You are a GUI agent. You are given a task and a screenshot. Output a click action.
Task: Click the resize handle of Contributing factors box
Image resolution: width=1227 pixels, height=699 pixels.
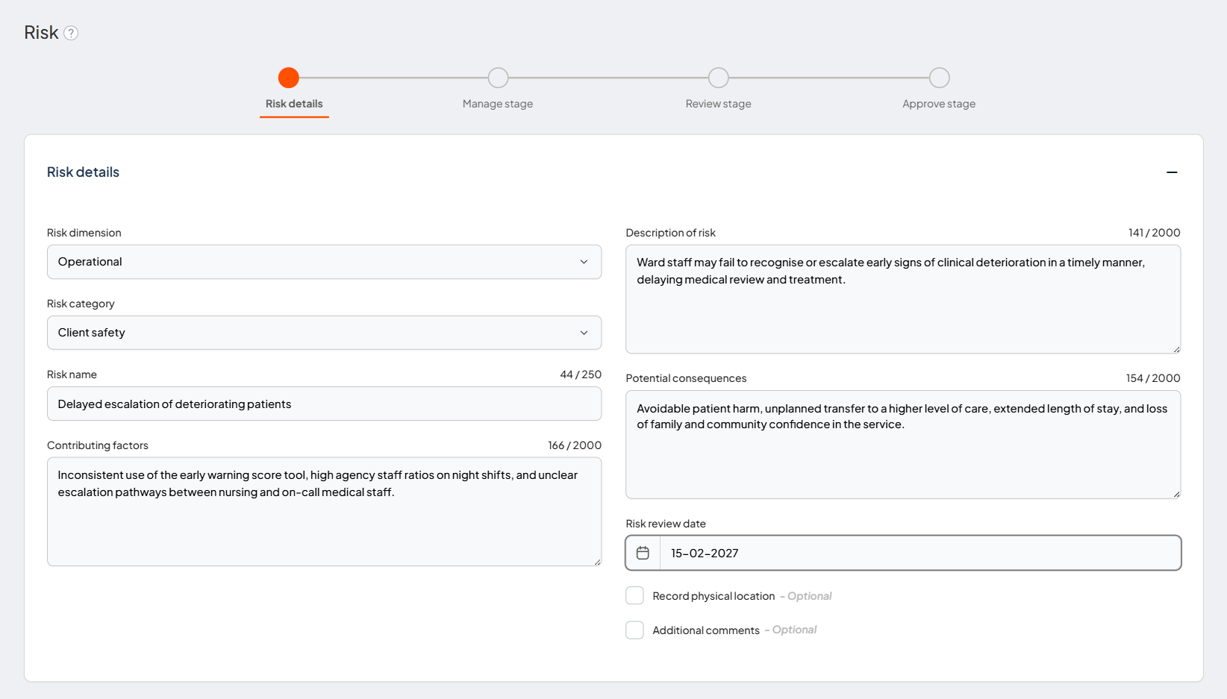pos(597,562)
